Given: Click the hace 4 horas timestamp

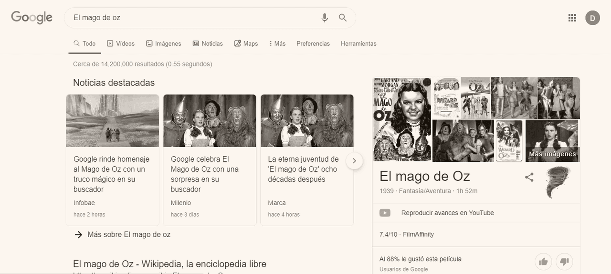Looking at the screenshot, I should (284, 215).
